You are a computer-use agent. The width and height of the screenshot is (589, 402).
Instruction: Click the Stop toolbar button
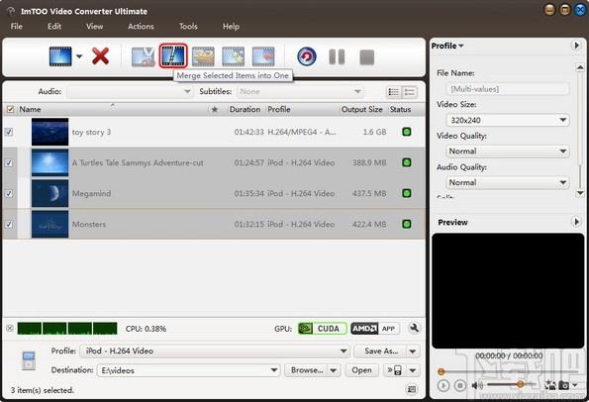(x=367, y=57)
